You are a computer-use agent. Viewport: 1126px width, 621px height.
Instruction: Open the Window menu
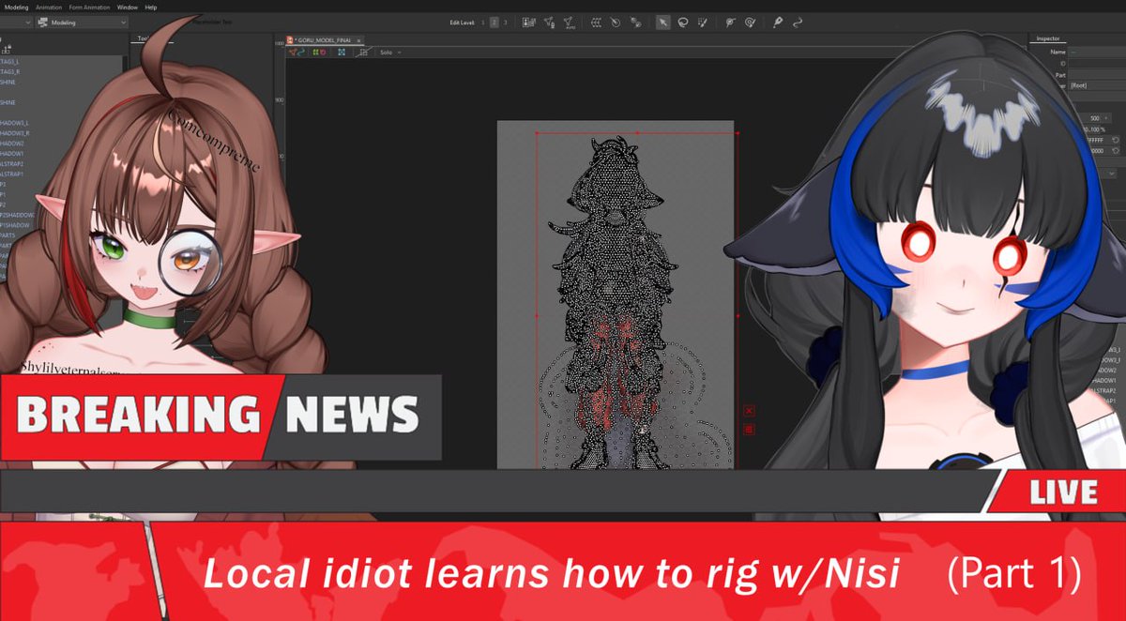pyautogui.click(x=128, y=8)
